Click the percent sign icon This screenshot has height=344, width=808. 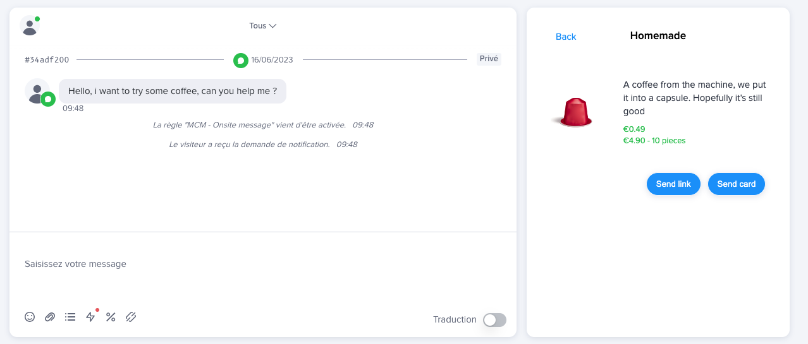click(111, 317)
